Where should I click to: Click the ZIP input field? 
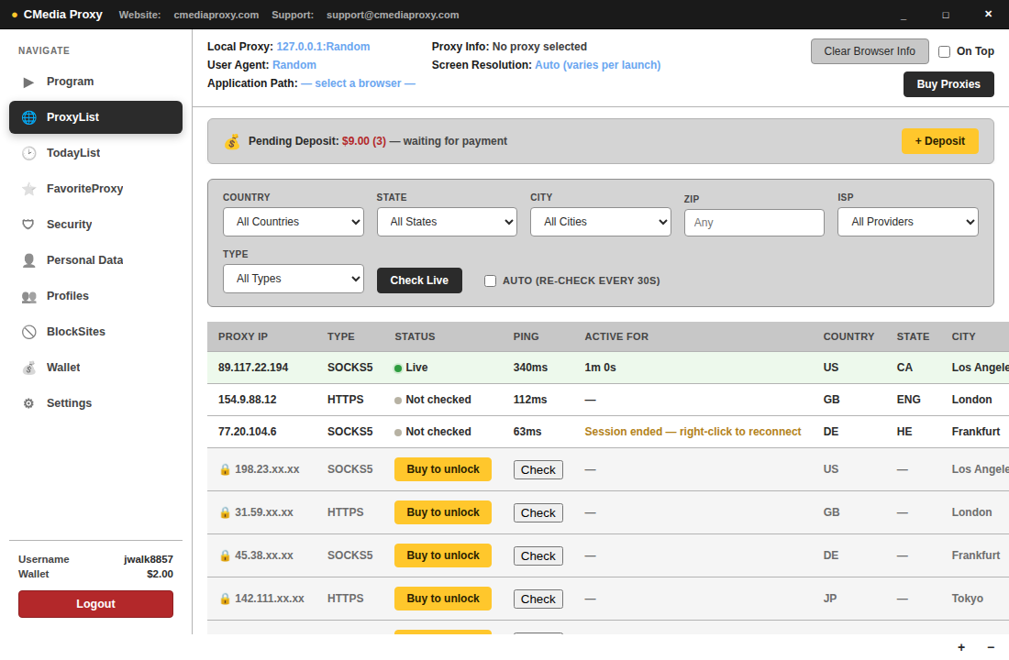point(754,223)
